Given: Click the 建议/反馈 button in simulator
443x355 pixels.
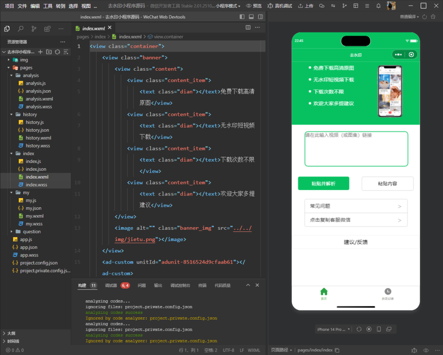Looking at the screenshot, I should point(356,242).
